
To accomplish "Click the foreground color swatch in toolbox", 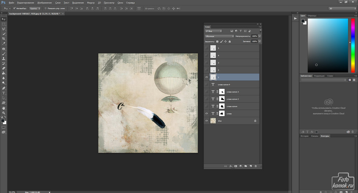I will (2, 121).
